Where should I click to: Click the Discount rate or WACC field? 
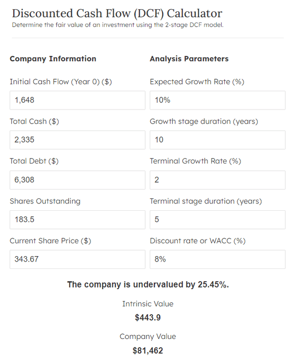[x=217, y=259]
